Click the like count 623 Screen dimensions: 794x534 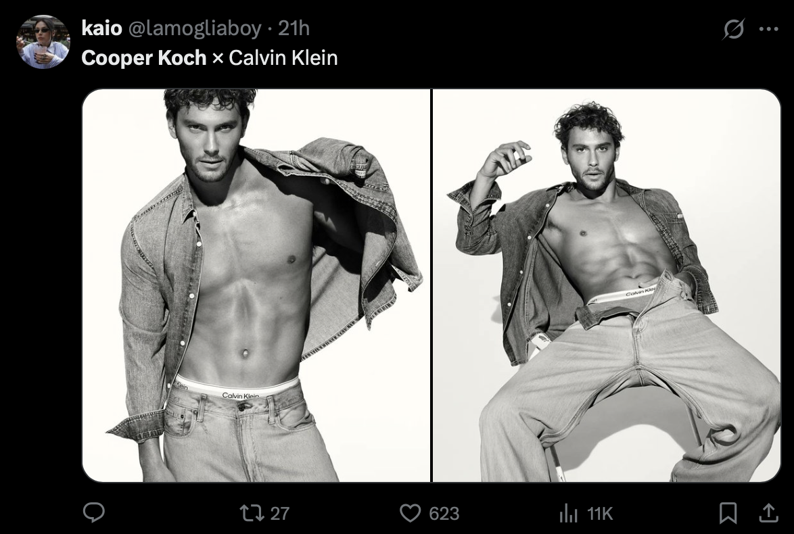coord(444,513)
